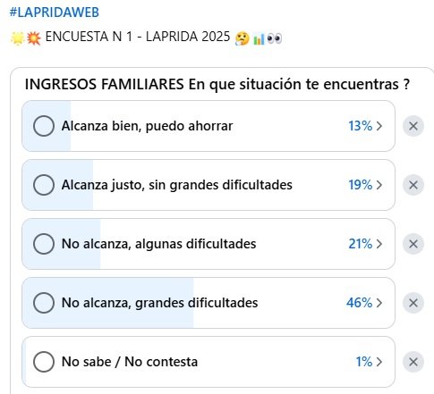Click the 13% vote percentage
The image size is (434, 394).
click(x=361, y=126)
